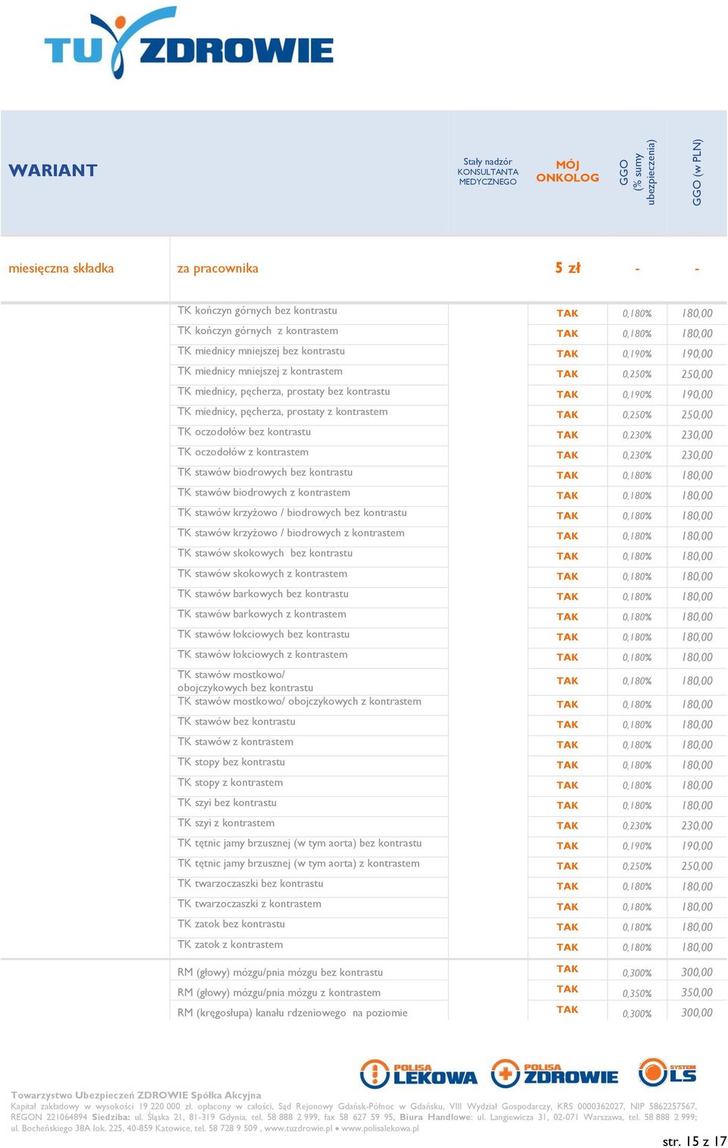Click Stały nadzór KONSULTANTA MEDYCZNEGO header
728x1148 pixels.
[488, 171]
